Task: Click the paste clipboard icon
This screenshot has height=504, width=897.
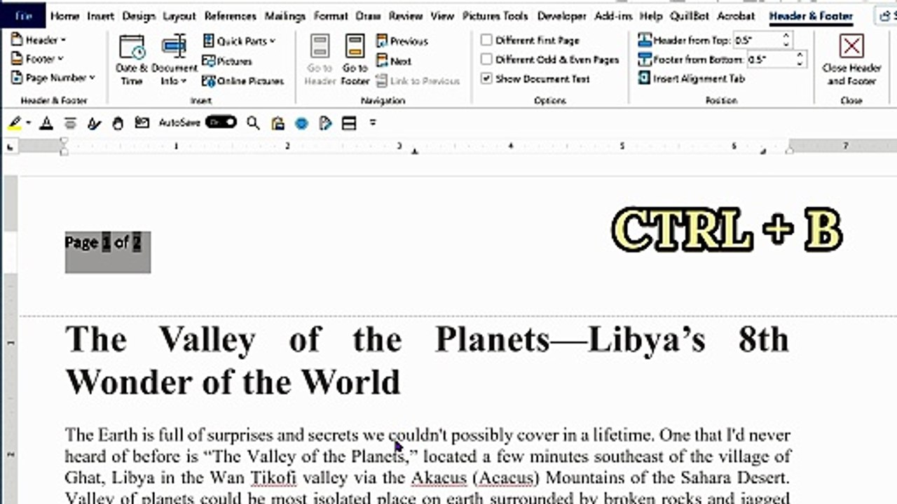Action: point(278,123)
